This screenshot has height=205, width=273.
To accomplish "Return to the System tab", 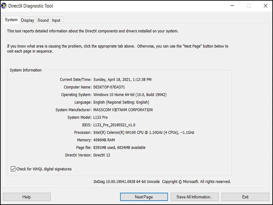I will point(11,20).
